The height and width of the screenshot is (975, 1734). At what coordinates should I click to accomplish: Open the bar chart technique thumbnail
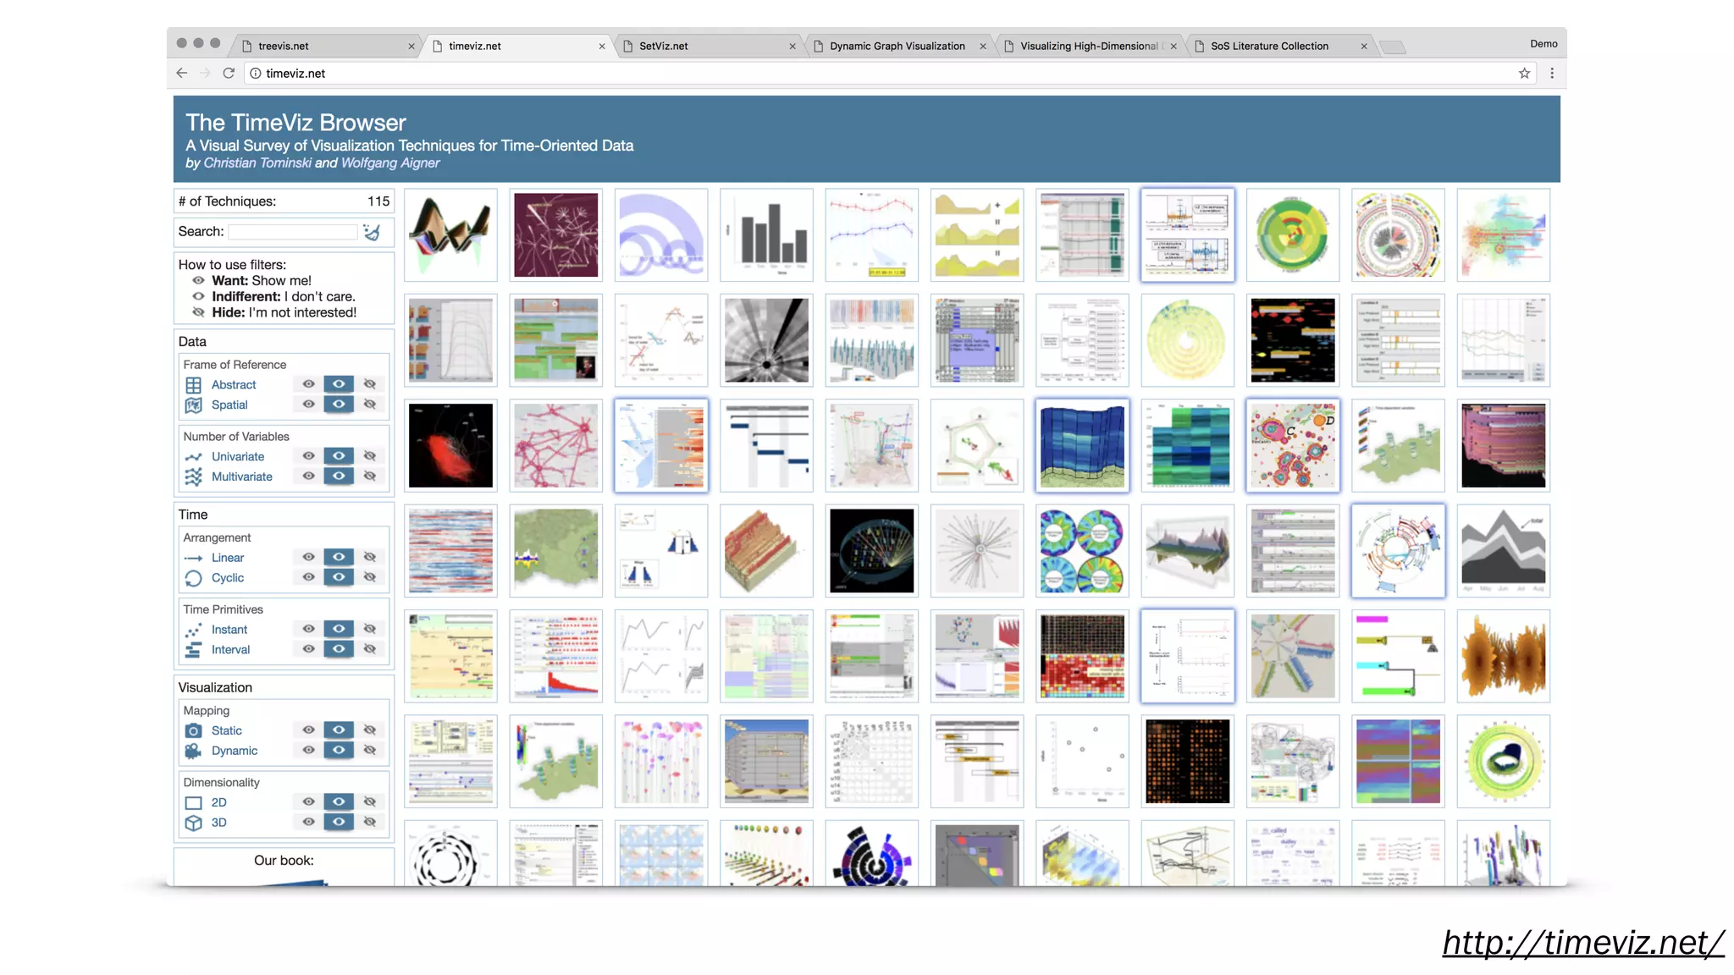766,235
